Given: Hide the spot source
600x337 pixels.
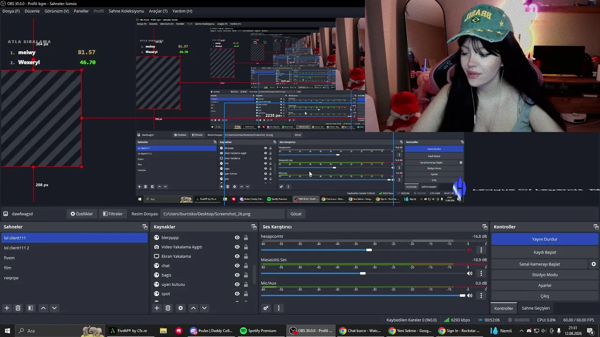Looking at the screenshot, I should point(237,294).
